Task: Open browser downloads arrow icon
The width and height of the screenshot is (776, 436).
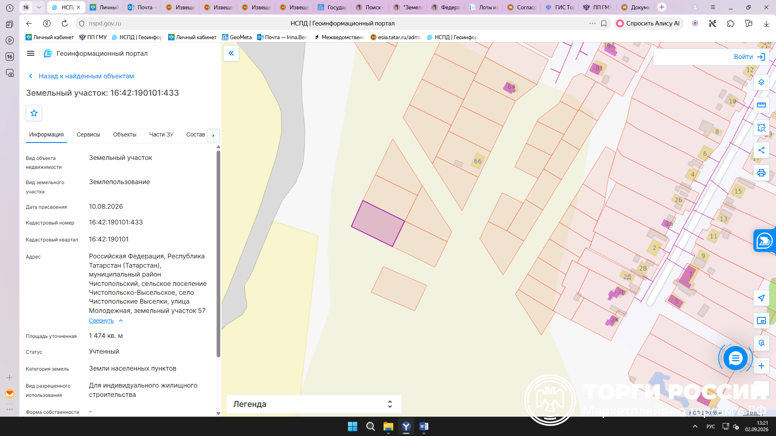Action: 766,23
